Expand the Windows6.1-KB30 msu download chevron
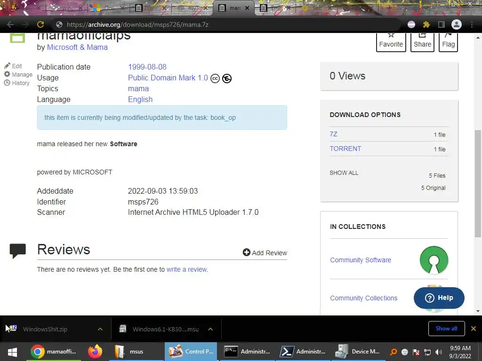The height and width of the screenshot is (361, 482). (x=210, y=329)
